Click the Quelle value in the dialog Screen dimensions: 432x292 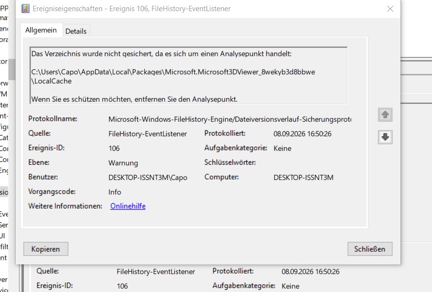148,134
